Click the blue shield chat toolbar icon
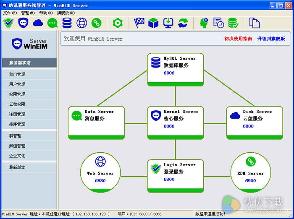Screen dimensions: 294x219 tap(23, 23)
